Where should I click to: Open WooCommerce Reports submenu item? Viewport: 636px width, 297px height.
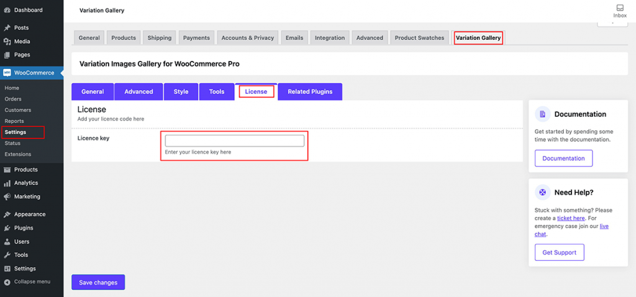[14, 121]
